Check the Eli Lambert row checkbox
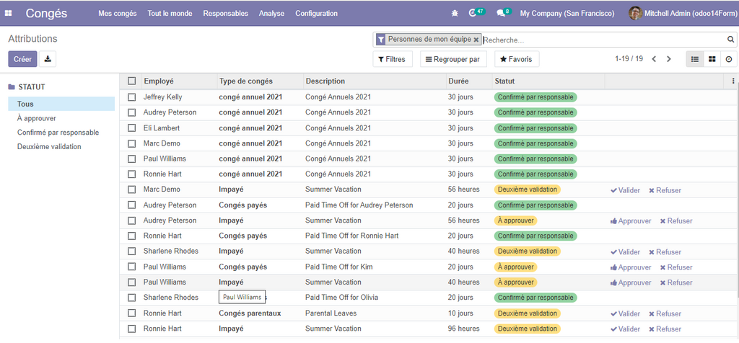This screenshot has height=343, width=739. [131, 128]
